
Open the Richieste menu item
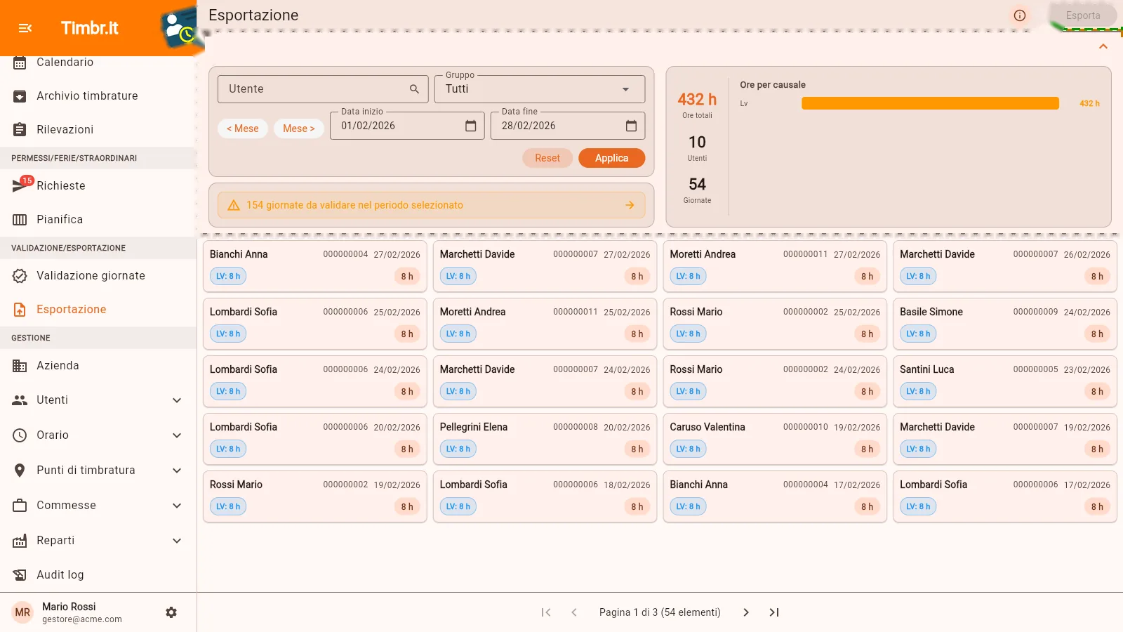point(98,186)
